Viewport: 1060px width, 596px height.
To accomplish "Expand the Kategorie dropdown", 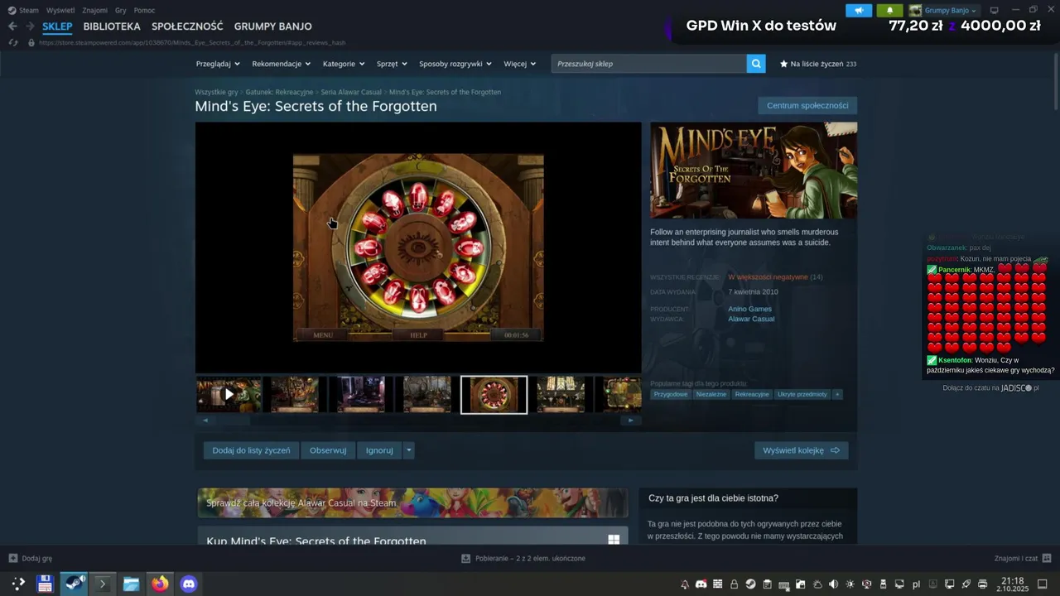I will [344, 64].
